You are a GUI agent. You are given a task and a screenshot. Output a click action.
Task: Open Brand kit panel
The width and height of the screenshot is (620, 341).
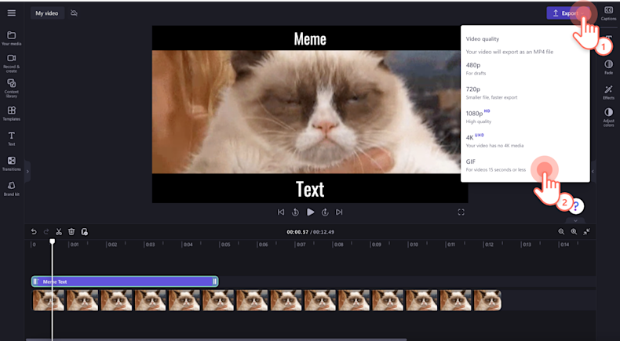coord(12,189)
